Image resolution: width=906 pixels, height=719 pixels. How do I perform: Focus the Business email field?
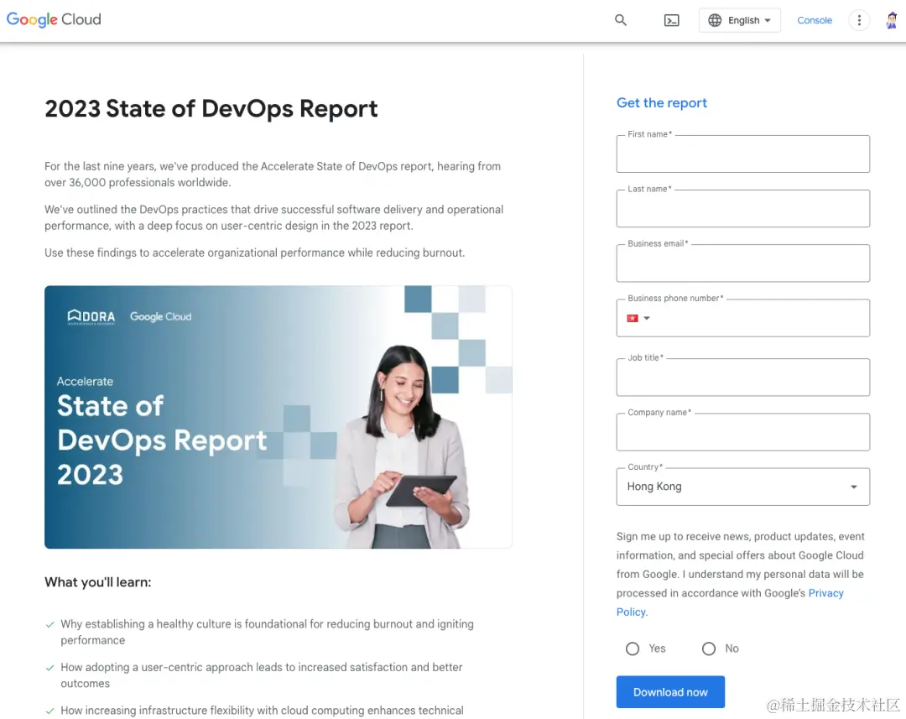click(x=743, y=263)
